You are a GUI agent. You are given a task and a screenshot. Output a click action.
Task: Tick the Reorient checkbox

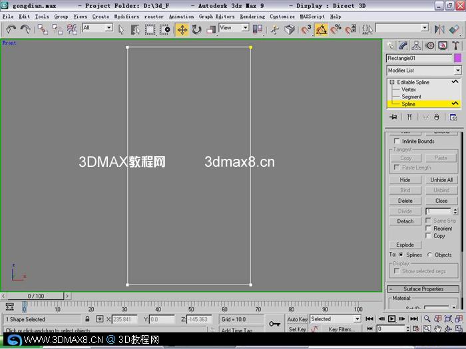tap(428, 228)
